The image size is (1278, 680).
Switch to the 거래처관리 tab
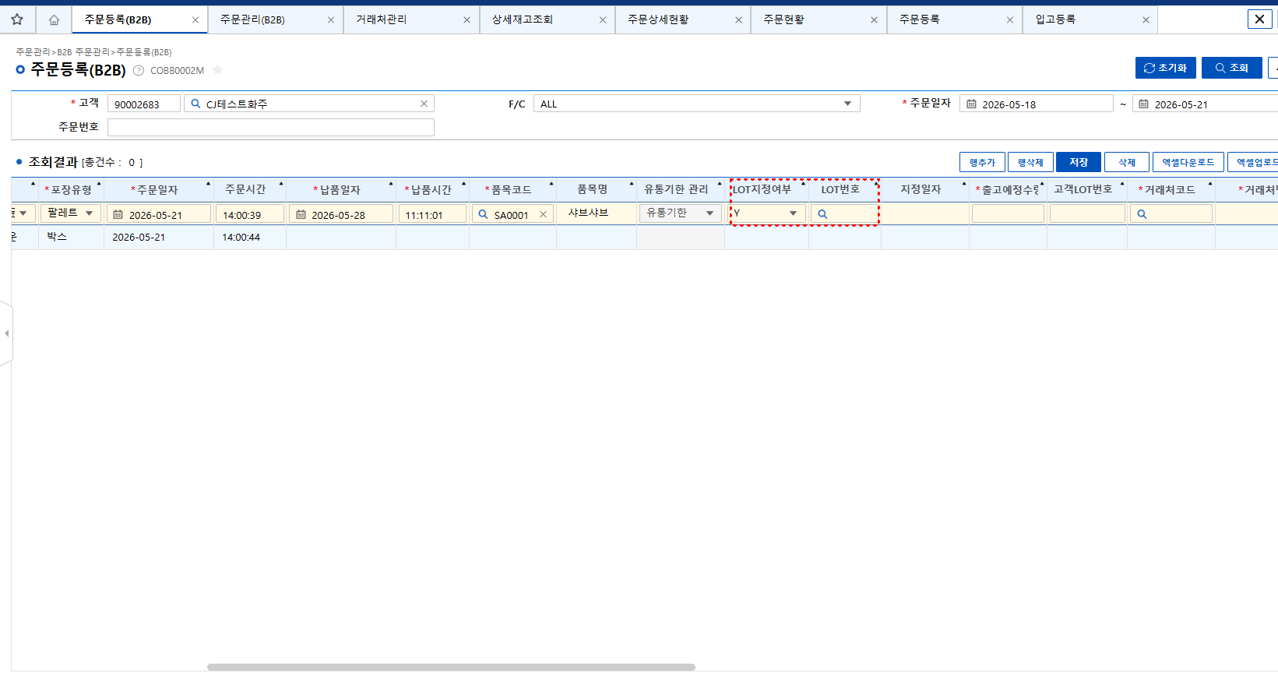pyautogui.click(x=382, y=19)
